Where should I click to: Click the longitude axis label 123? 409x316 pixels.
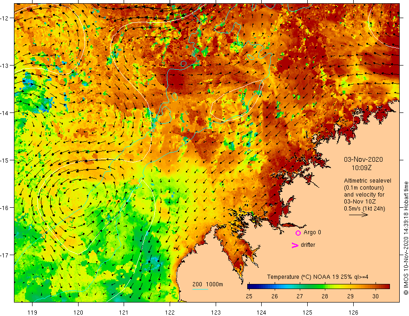[x=216, y=312]
